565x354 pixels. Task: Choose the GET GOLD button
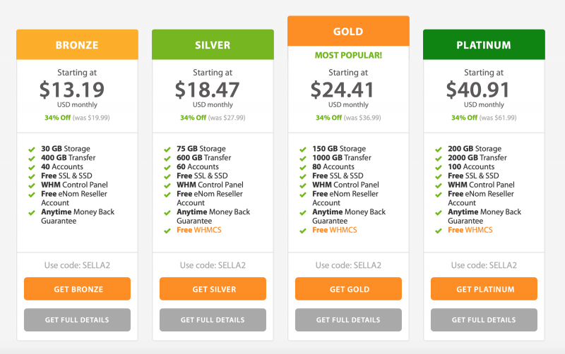(x=348, y=289)
